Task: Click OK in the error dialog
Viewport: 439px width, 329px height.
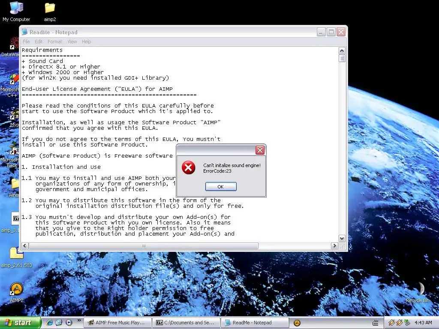Action: tap(221, 187)
